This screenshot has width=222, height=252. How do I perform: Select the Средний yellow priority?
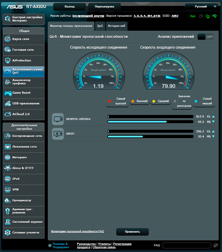coord(161,101)
